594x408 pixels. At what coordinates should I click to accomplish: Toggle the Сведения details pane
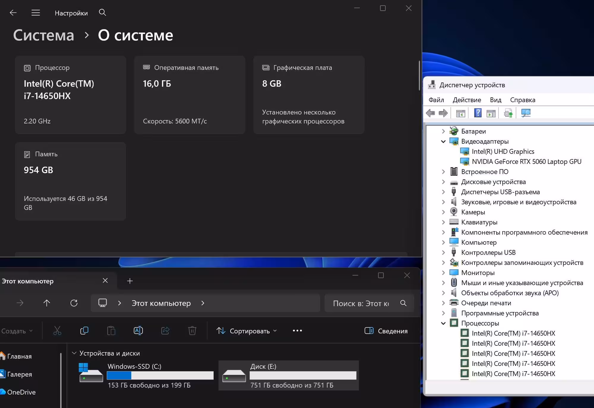[x=386, y=331]
